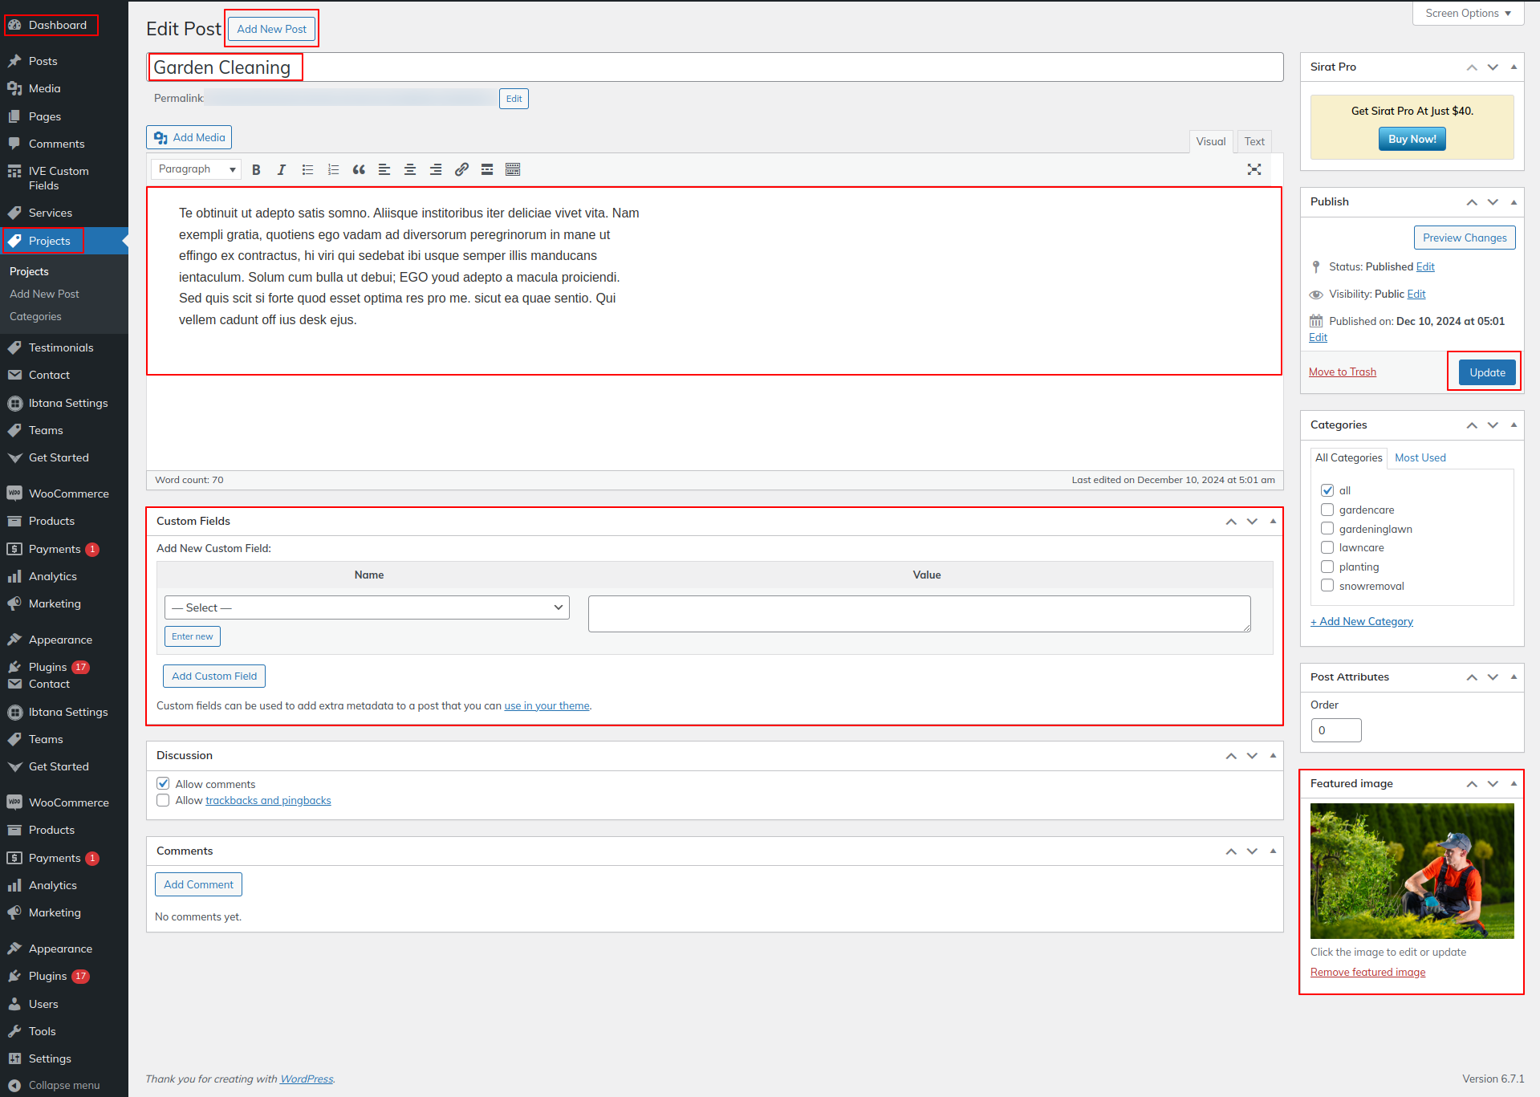Switch to the Text editor tab
The height and width of the screenshot is (1097, 1540).
point(1254,141)
